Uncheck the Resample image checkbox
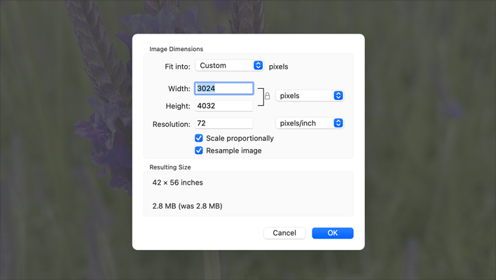The height and width of the screenshot is (280, 496). tap(199, 150)
